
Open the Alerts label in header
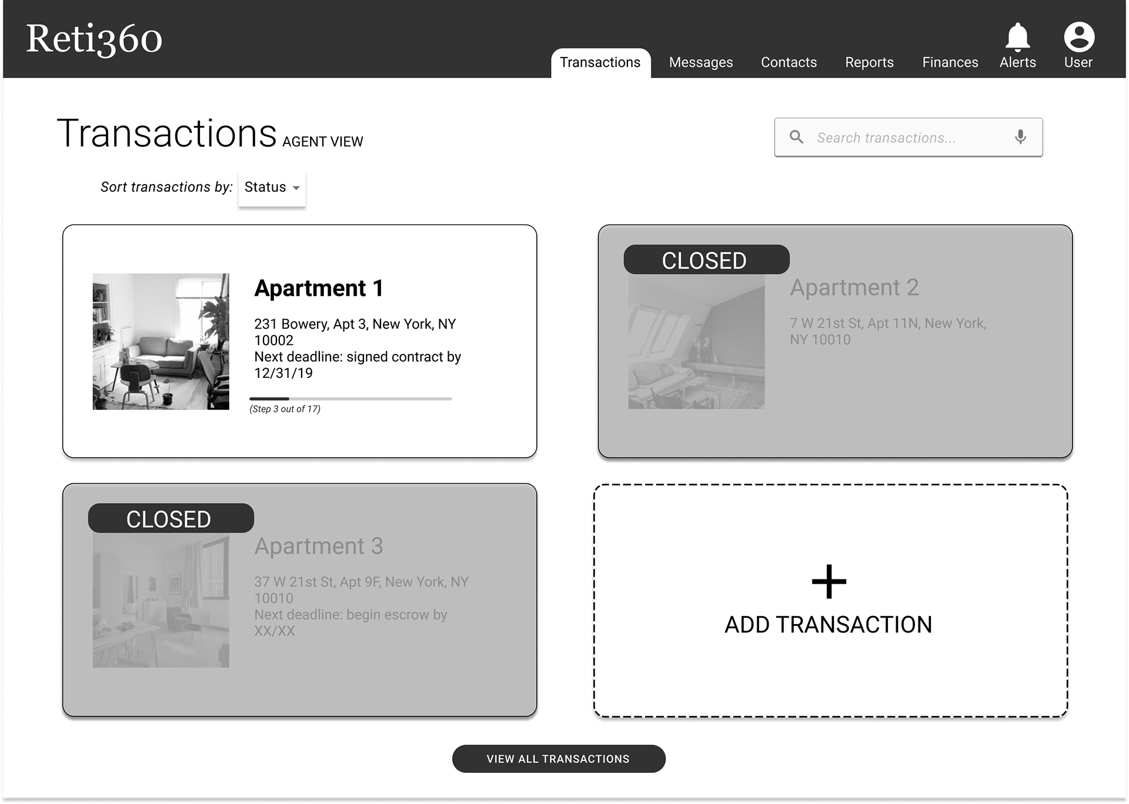coord(1018,62)
